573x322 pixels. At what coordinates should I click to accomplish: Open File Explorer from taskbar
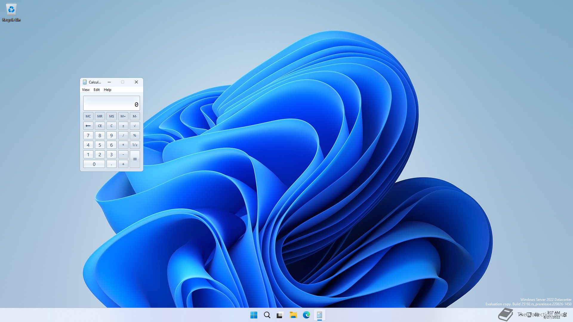(293, 315)
